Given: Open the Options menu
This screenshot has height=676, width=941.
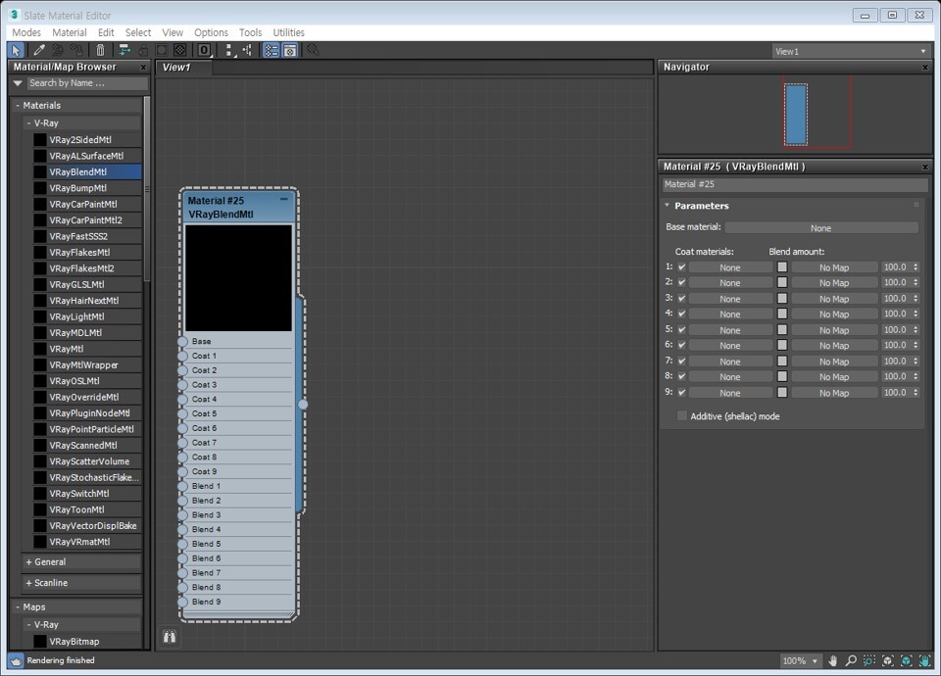Looking at the screenshot, I should click(211, 32).
